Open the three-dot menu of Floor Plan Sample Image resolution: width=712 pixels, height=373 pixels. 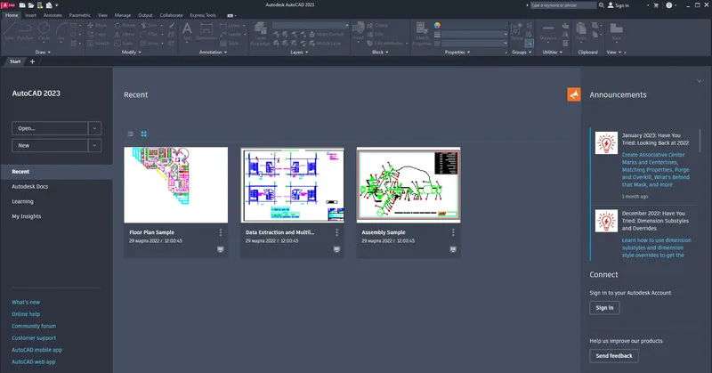[221, 232]
